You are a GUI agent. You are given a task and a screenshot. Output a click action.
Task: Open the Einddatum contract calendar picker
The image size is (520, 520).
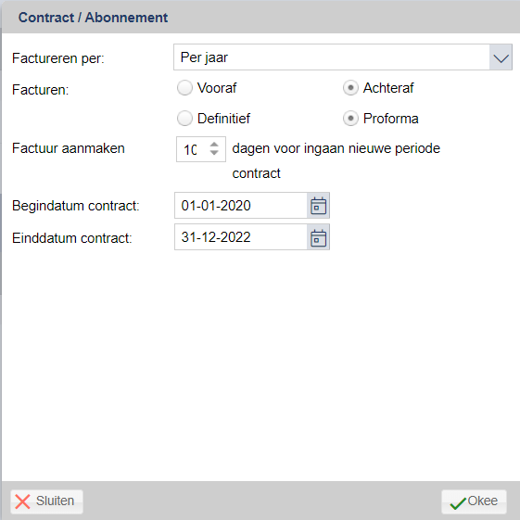[x=318, y=237]
